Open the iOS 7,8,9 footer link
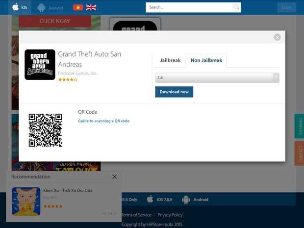Viewport: 304px width, 228px height. 164,200
